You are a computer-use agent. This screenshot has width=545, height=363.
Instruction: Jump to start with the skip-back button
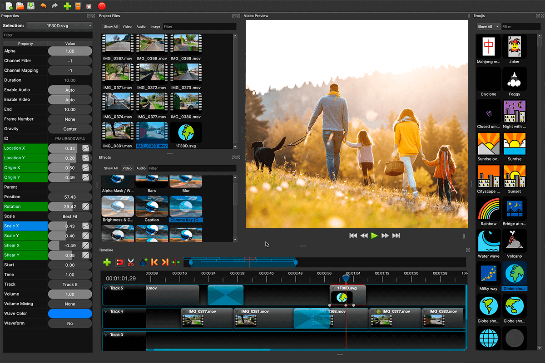click(x=353, y=235)
